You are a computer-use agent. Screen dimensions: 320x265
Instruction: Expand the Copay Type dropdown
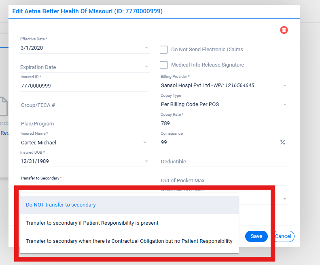[x=284, y=104]
